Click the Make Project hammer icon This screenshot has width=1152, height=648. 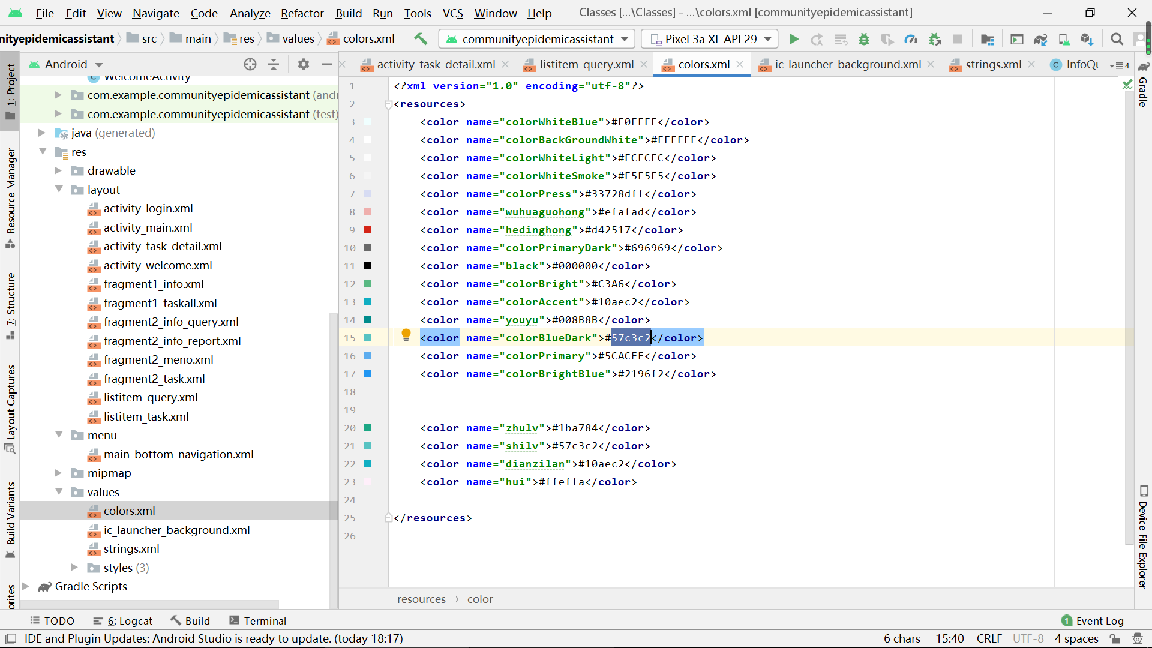[421, 39]
